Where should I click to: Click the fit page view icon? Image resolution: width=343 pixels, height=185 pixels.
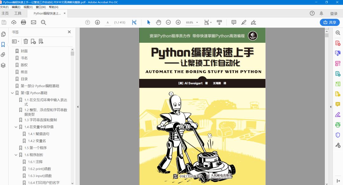(134, 22)
